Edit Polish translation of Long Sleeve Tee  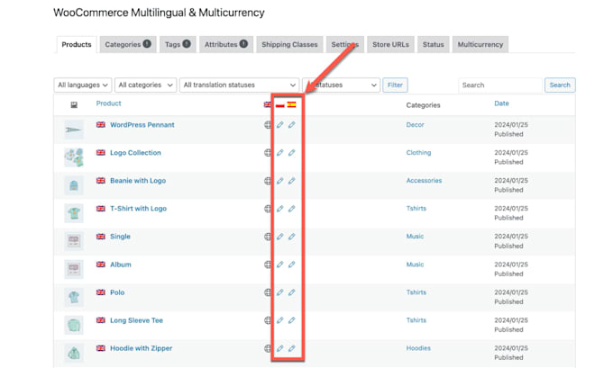(280, 320)
